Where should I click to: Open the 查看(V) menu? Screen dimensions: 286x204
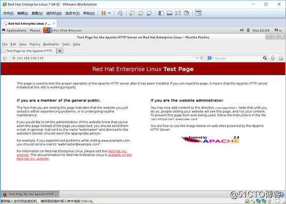[37, 13]
